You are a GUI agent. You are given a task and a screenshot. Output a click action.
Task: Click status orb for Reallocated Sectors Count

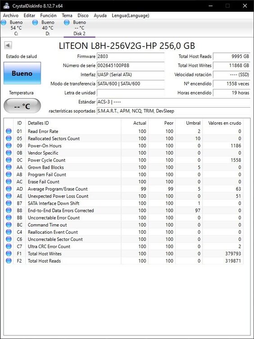9,138
